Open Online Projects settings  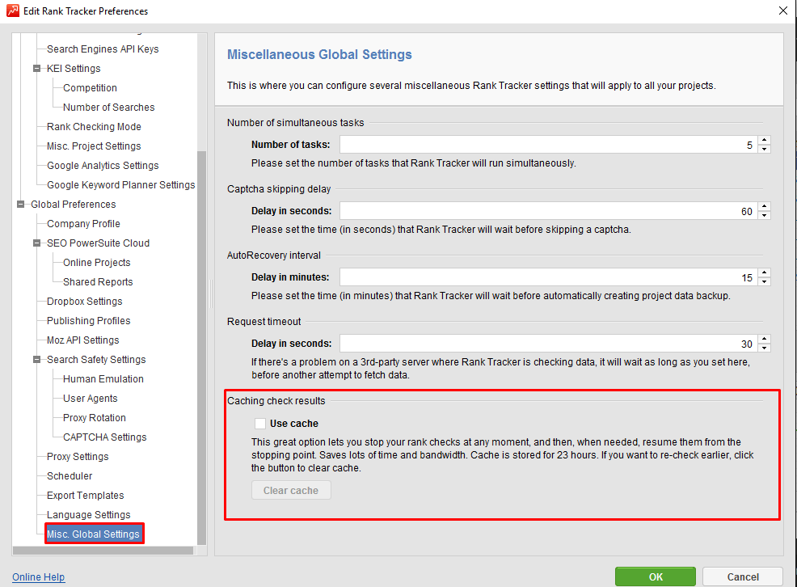[96, 263]
